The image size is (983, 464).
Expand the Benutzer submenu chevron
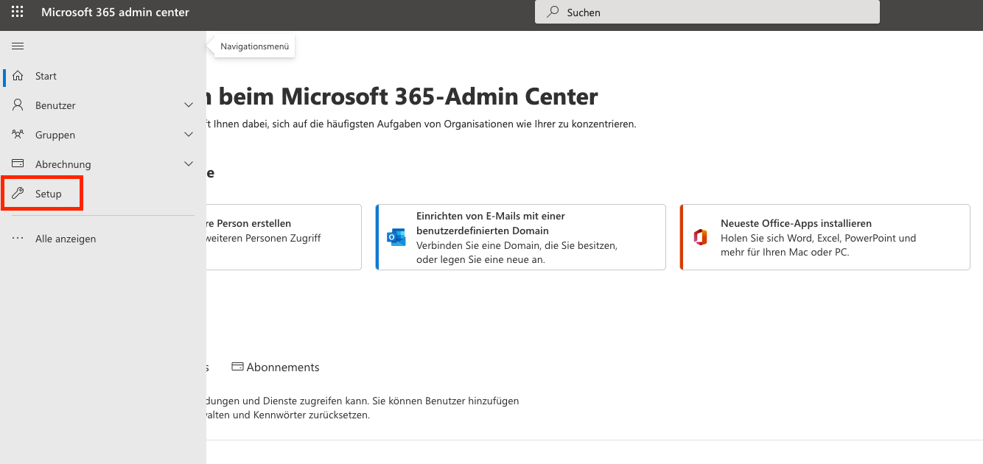tap(189, 105)
